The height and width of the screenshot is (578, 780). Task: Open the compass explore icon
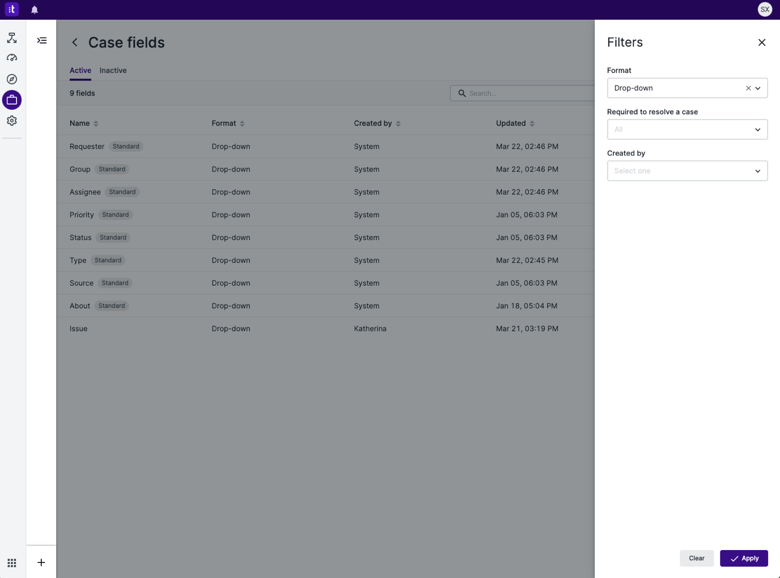tap(12, 79)
